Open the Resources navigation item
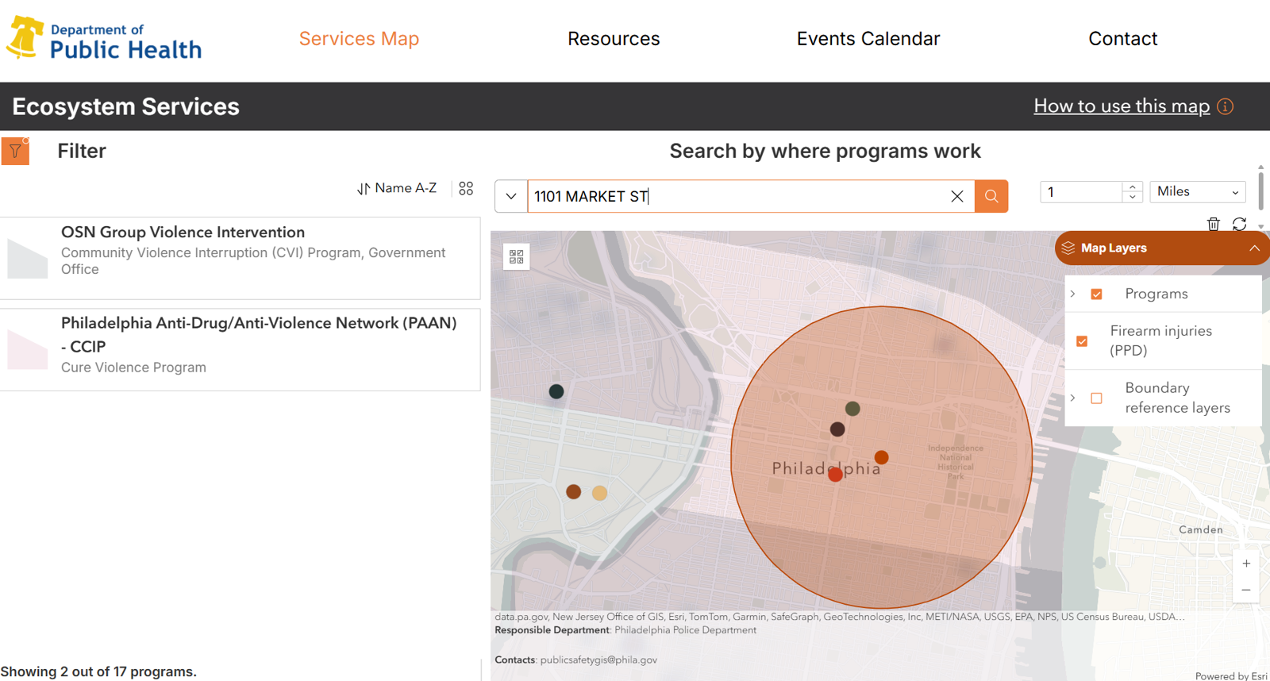 point(613,39)
